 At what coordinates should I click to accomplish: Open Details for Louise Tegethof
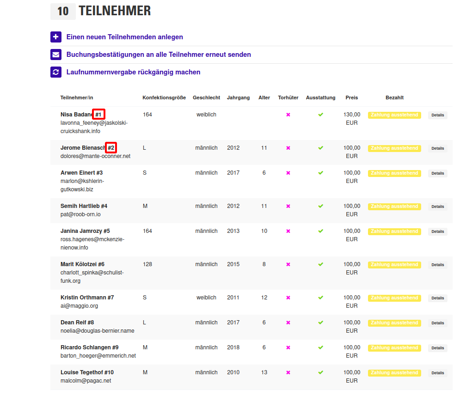tap(438, 373)
